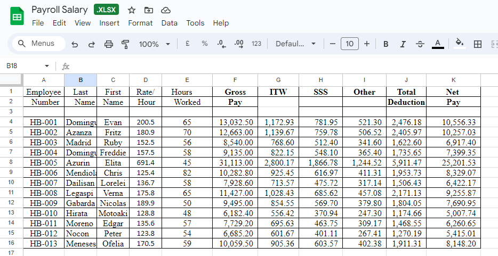Click the Menus search box
Image resolution: width=498 pixels, height=256 pixels.
[39, 44]
